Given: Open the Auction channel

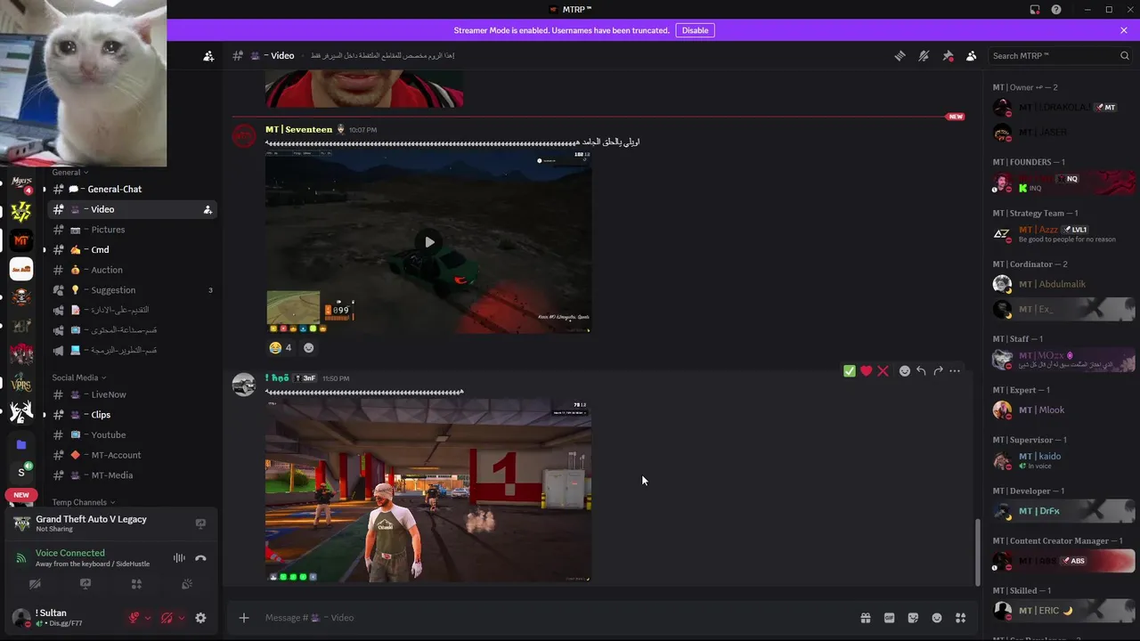Looking at the screenshot, I should pyautogui.click(x=132, y=270).
